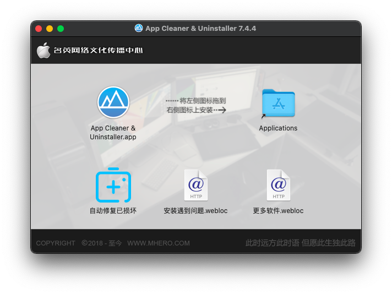Select the 更多软件.webloc file icon
This screenshot has height=294, width=392.
pyautogui.click(x=278, y=185)
